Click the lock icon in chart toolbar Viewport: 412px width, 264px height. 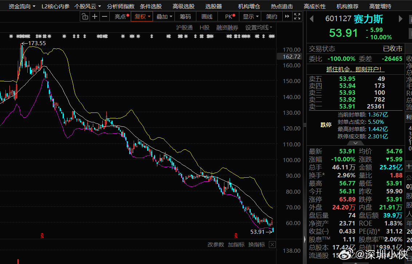coord(85,16)
